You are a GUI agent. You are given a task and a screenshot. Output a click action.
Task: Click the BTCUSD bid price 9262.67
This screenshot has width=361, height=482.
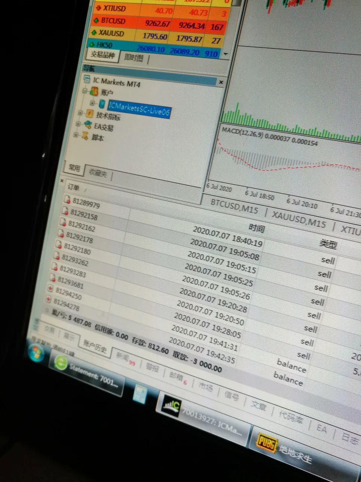(x=158, y=23)
